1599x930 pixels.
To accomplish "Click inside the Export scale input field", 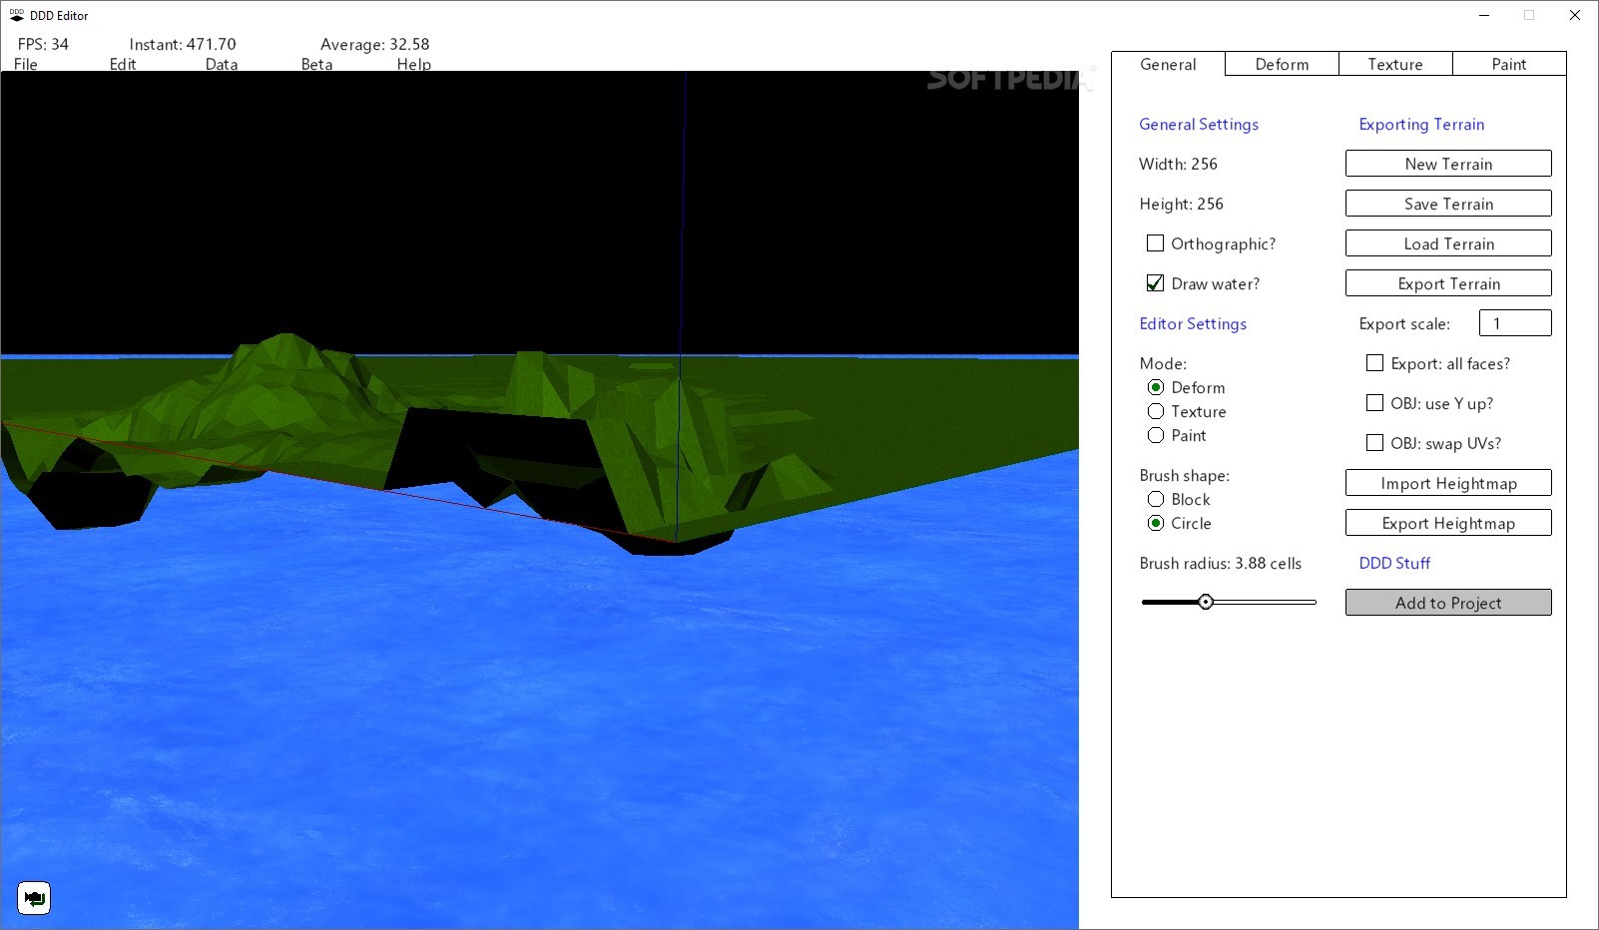I will [x=1515, y=323].
